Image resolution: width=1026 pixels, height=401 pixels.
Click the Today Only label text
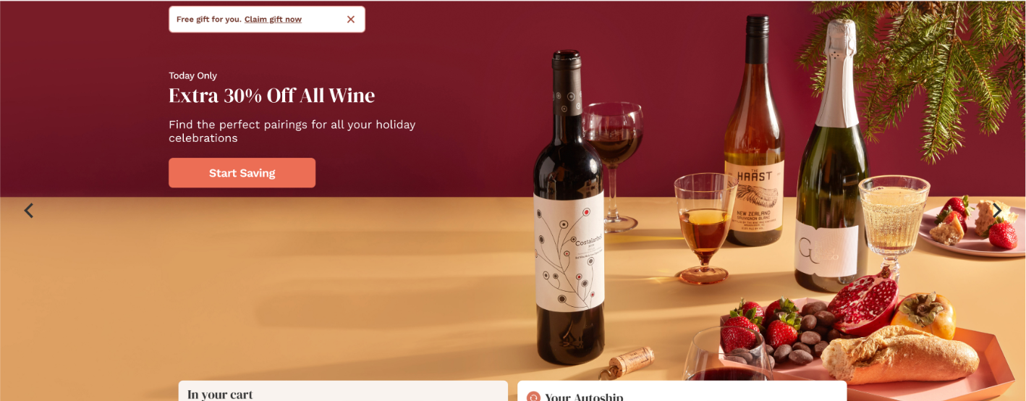(192, 75)
